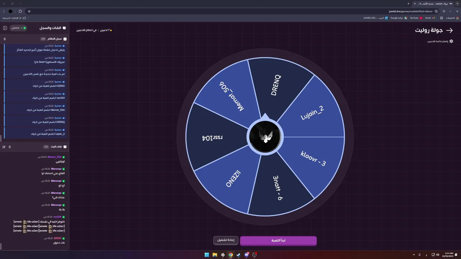The width and height of the screenshot is (461, 259).
Task: Open Steam from the taskbar
Action: (x=238, y=255)
